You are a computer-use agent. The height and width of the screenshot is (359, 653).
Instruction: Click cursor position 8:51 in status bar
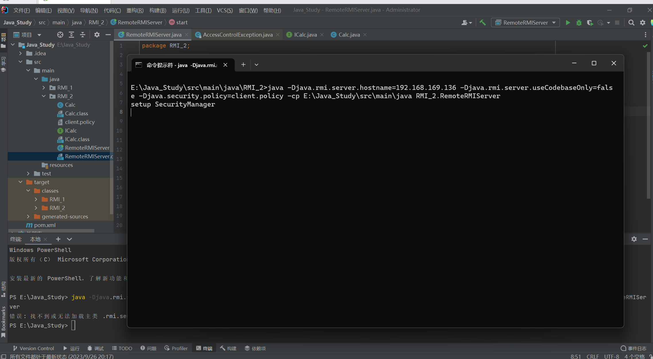pos(576,356)
